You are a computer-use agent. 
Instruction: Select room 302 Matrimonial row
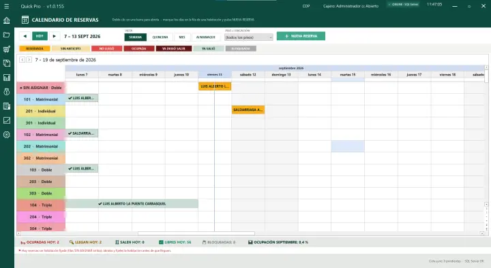coord(41,158)
